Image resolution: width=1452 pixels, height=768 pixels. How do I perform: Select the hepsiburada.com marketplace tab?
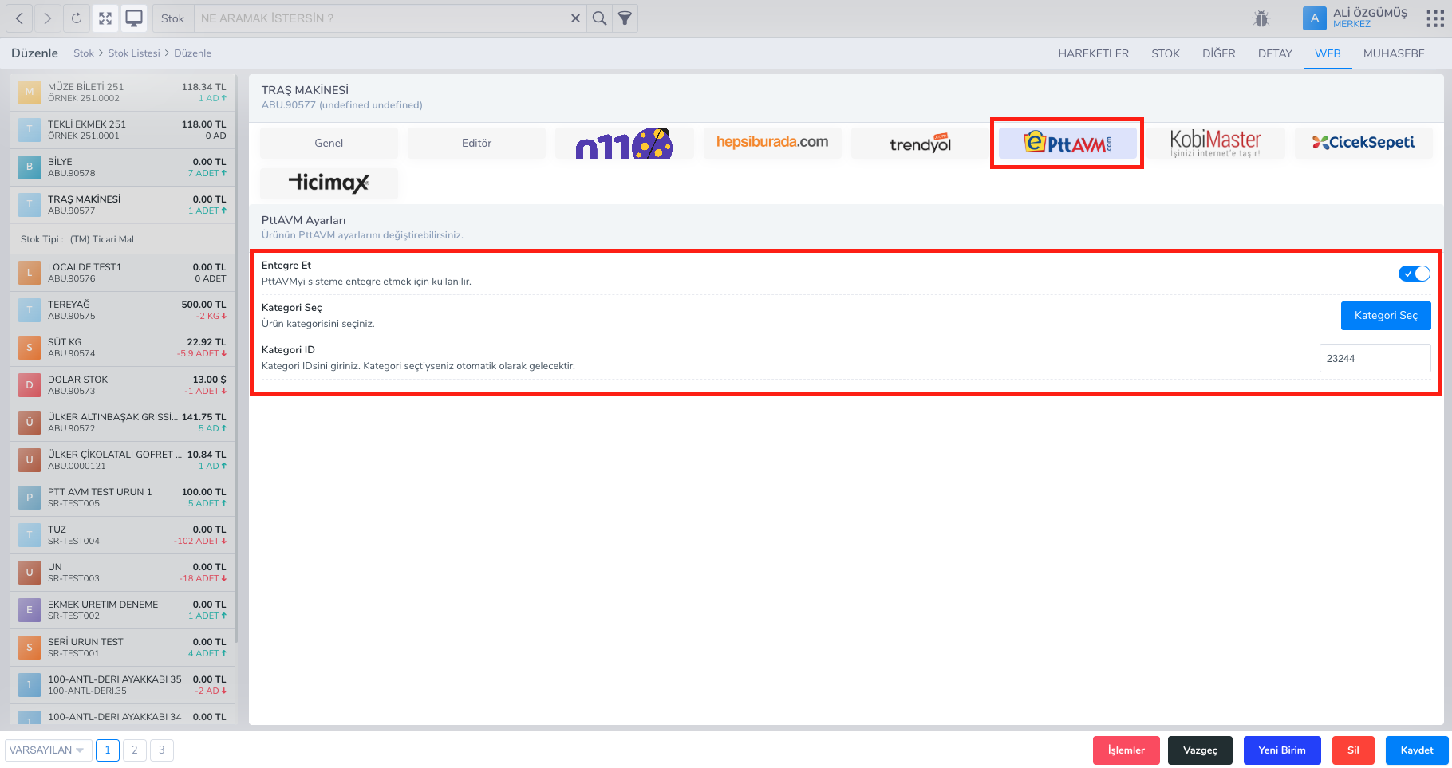point(771,143)
